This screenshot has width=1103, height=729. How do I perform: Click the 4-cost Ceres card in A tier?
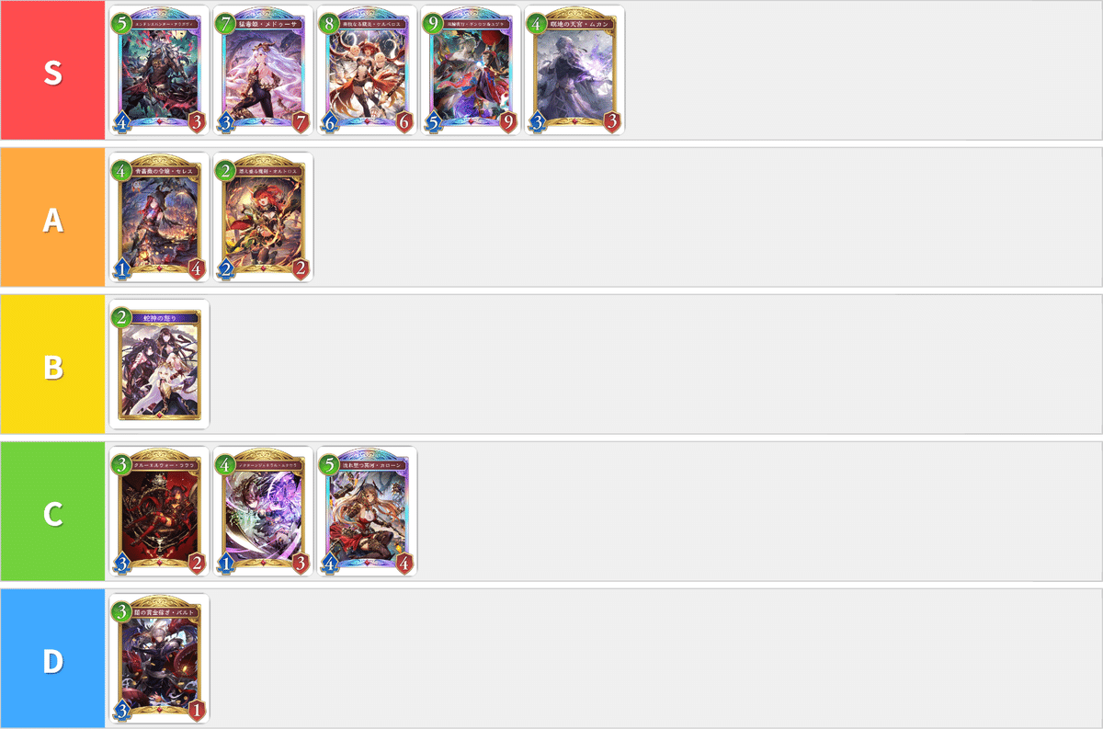point(159,218)
